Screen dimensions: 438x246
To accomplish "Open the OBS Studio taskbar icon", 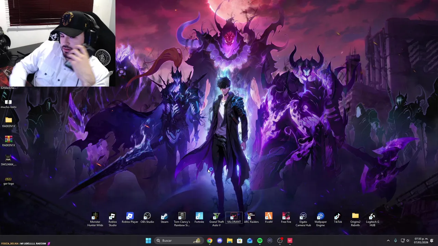I will click(x=280, y=241).
